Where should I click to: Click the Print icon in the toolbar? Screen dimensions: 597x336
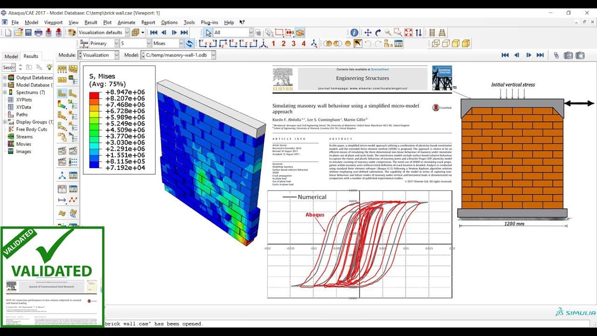click(x=38, y=32)
